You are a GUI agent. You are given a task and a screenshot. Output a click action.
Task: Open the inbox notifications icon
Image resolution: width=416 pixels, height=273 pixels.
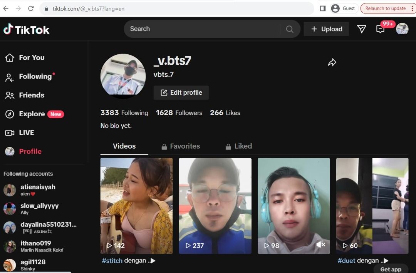coord(380,29)
